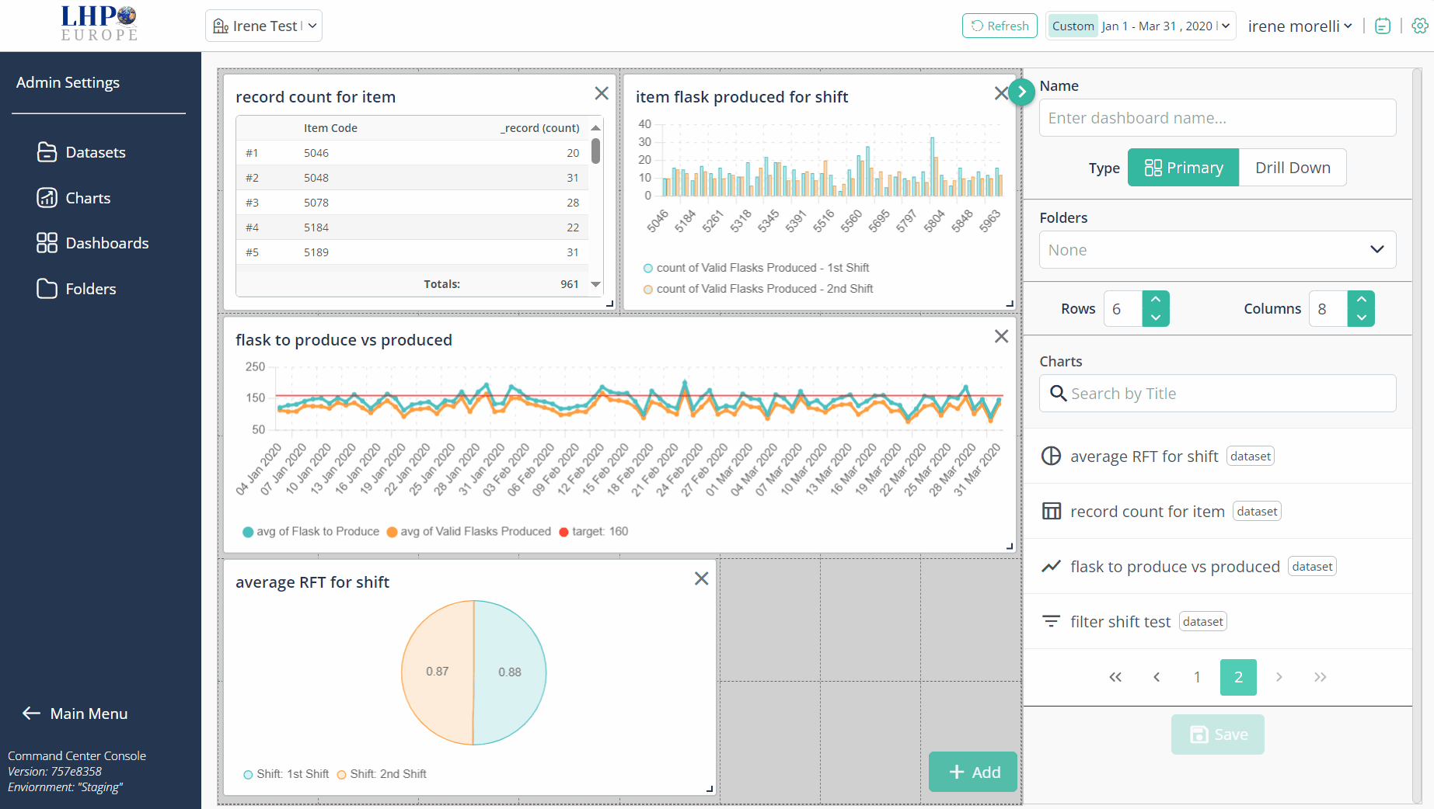Remove the average RFT for shift widget
The height and width of the screenshot is (809, 1434).
pos(701,578)
